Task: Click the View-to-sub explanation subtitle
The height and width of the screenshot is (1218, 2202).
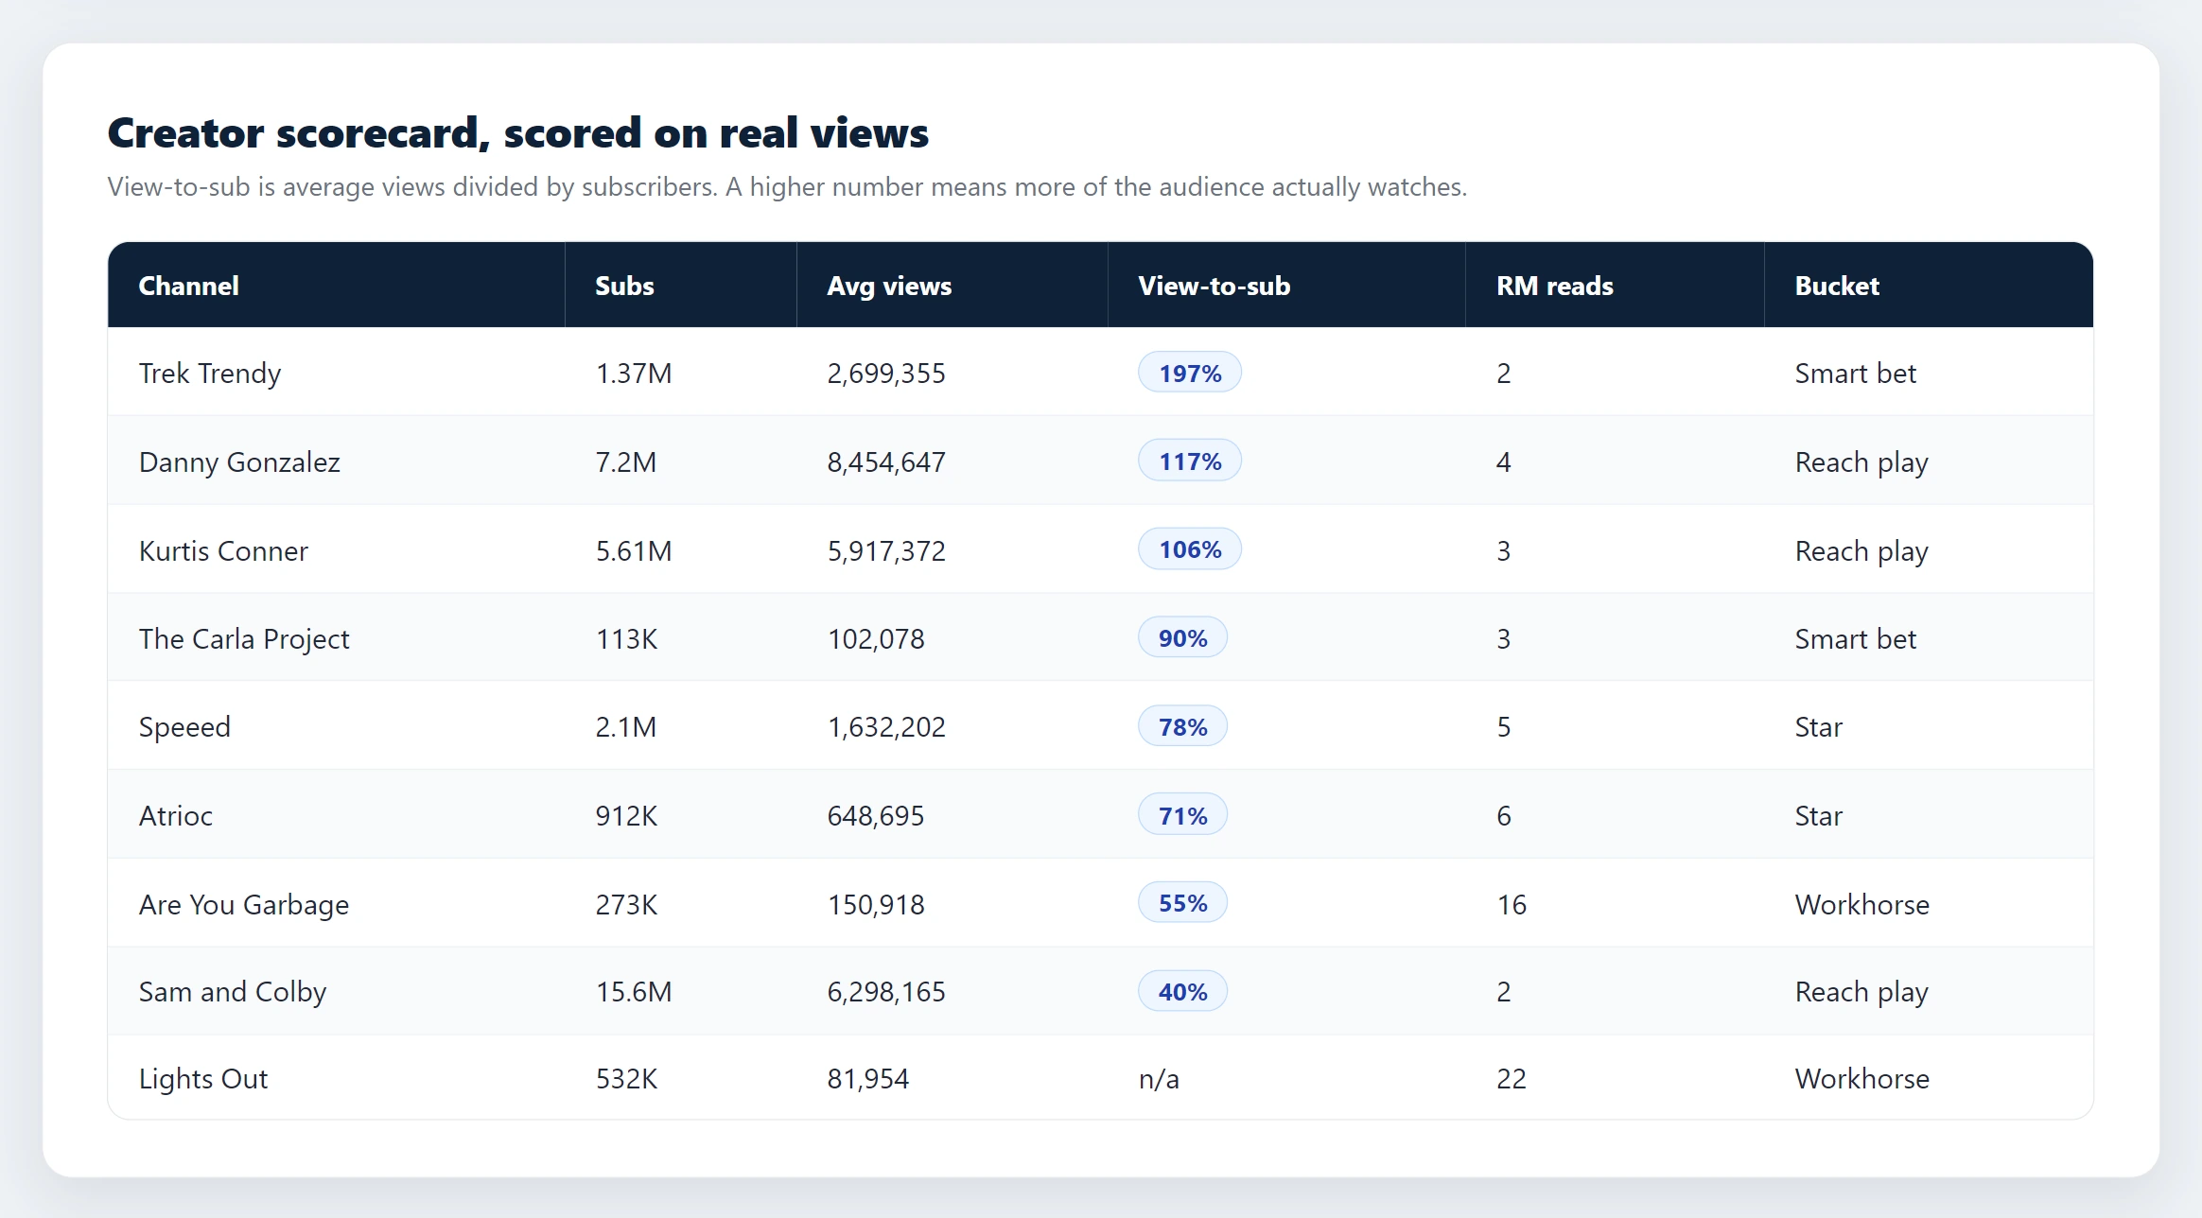Action: [787, 187]
